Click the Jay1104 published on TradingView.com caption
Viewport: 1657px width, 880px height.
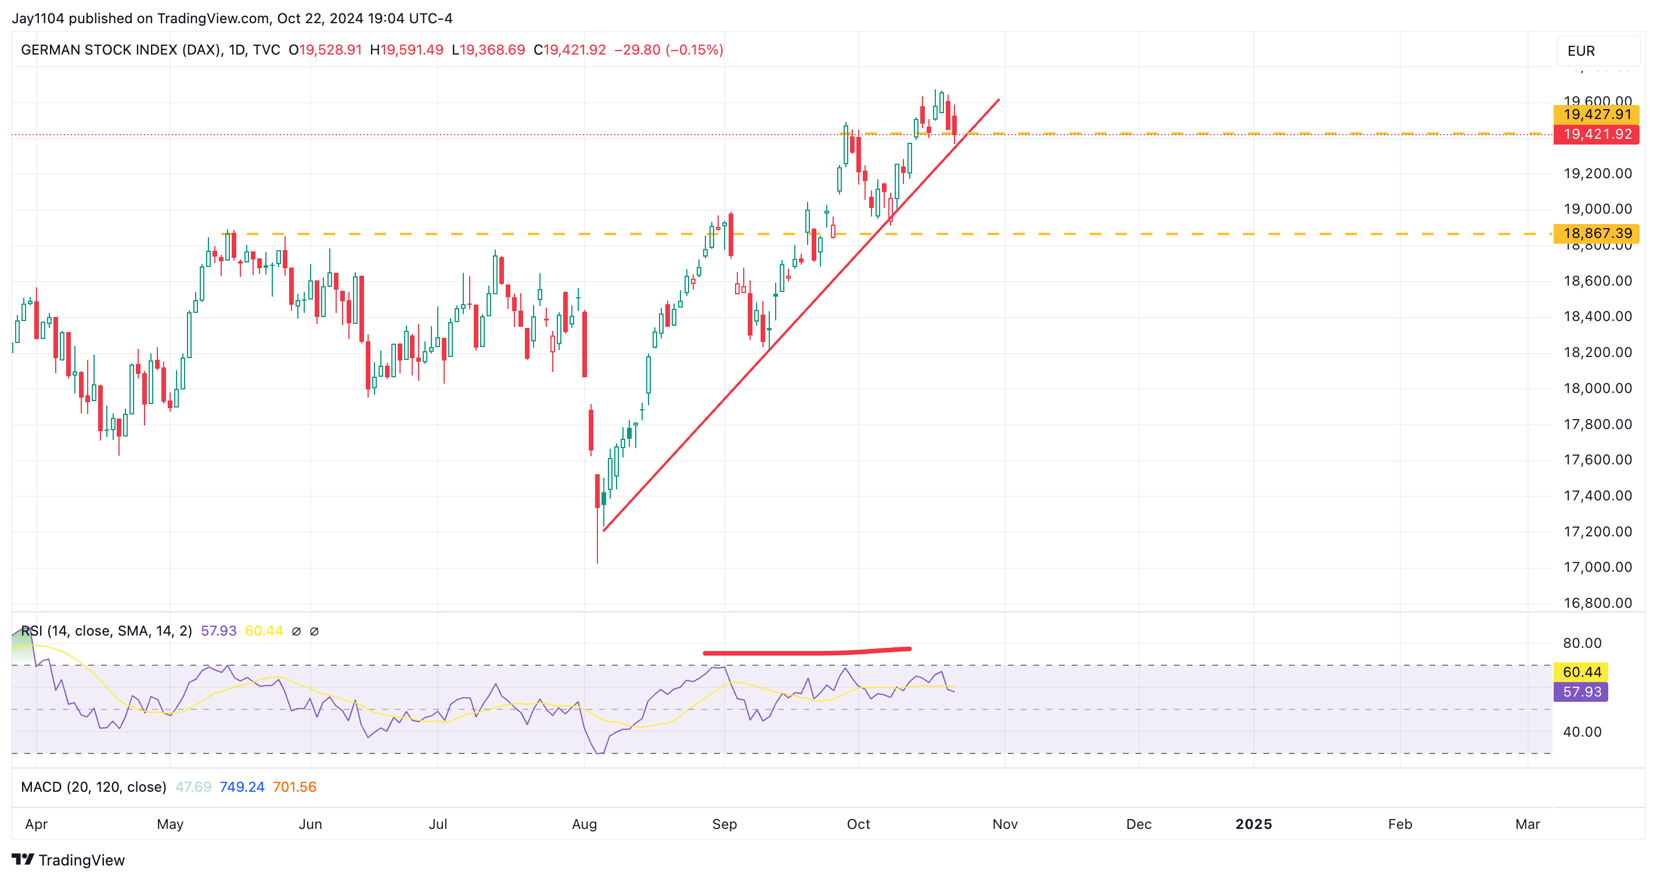(232, 18)
